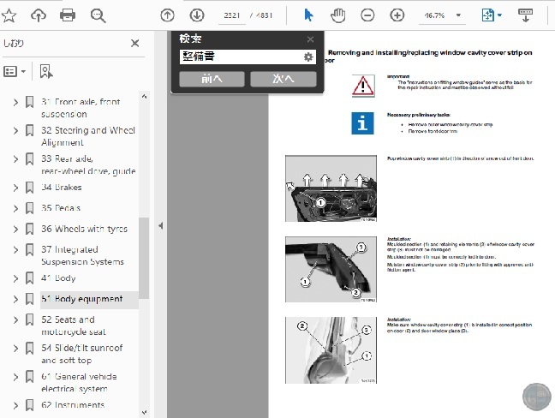Zoom in with plus icon
555x418 pixels.
(397, 15)
